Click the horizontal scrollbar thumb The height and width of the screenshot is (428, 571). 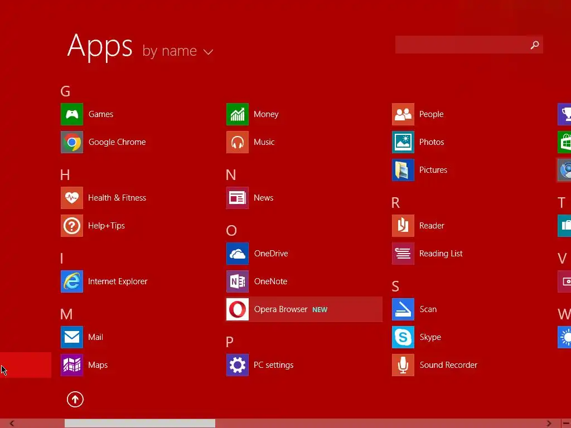[x=140, y=424]
